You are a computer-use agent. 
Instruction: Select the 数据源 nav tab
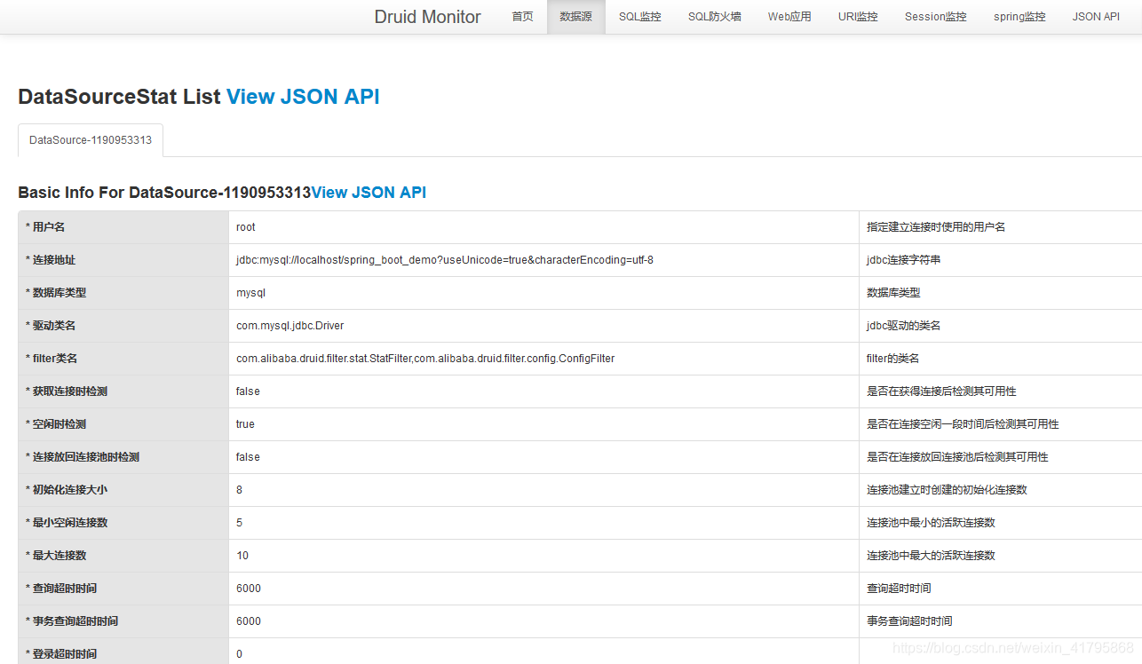click(576, 17)
